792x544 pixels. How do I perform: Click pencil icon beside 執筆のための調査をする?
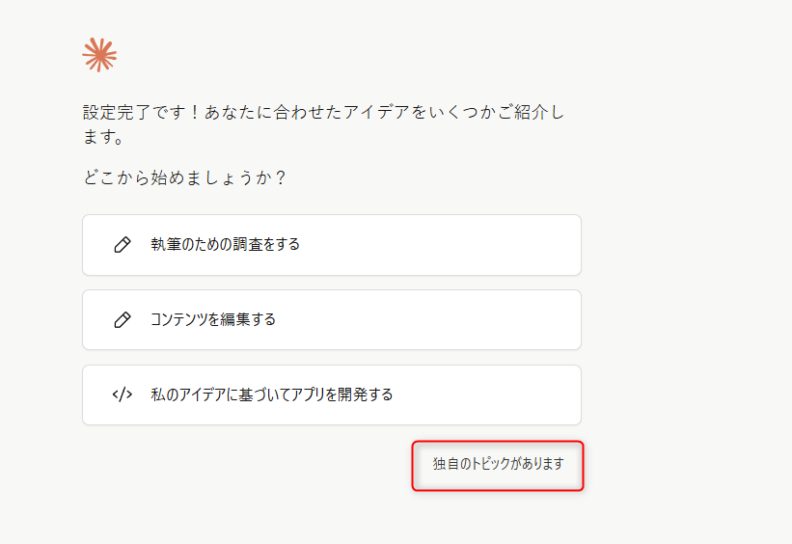tap(123, 245)
